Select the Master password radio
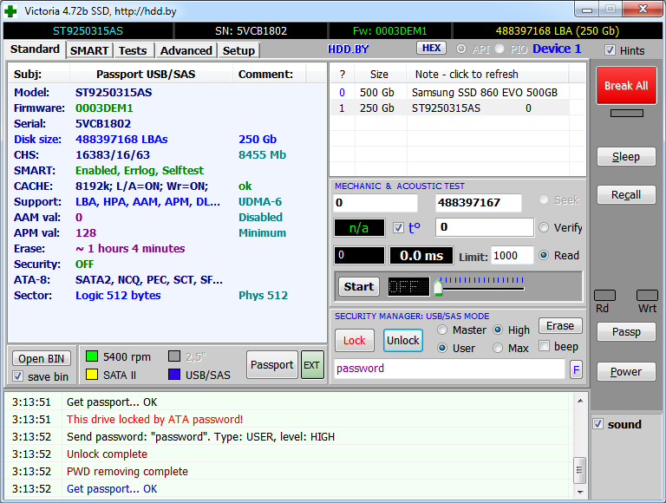 (x=442, y=330)
